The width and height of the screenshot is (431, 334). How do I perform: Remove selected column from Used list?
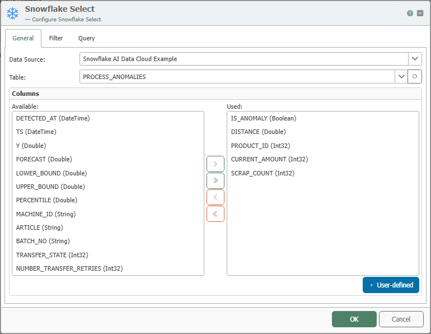point(215,197)
